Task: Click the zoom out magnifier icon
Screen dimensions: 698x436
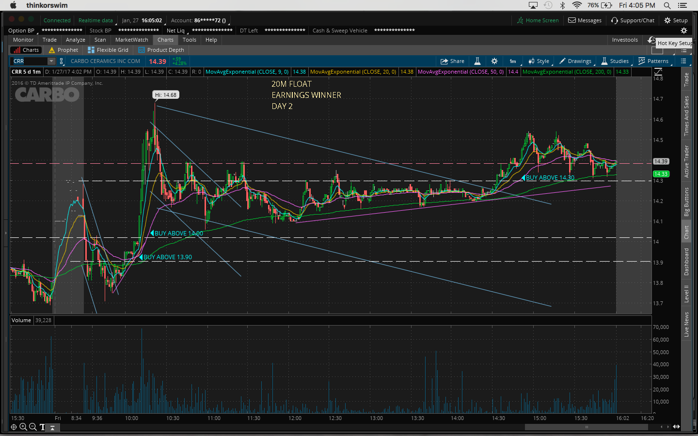Action: (32, 427)
